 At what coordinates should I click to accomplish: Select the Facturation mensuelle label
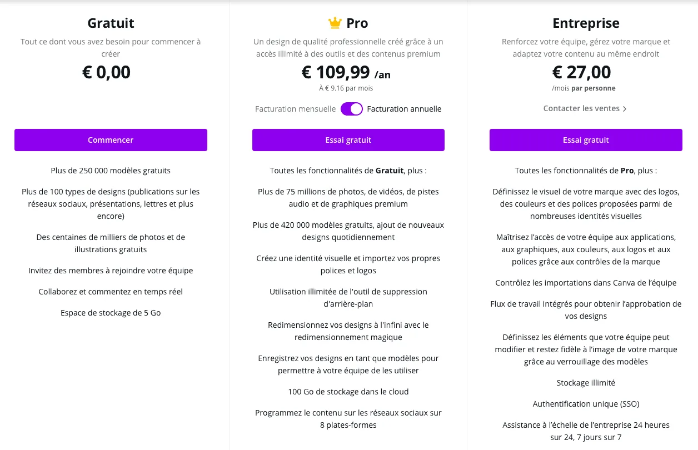click(296, 109)
